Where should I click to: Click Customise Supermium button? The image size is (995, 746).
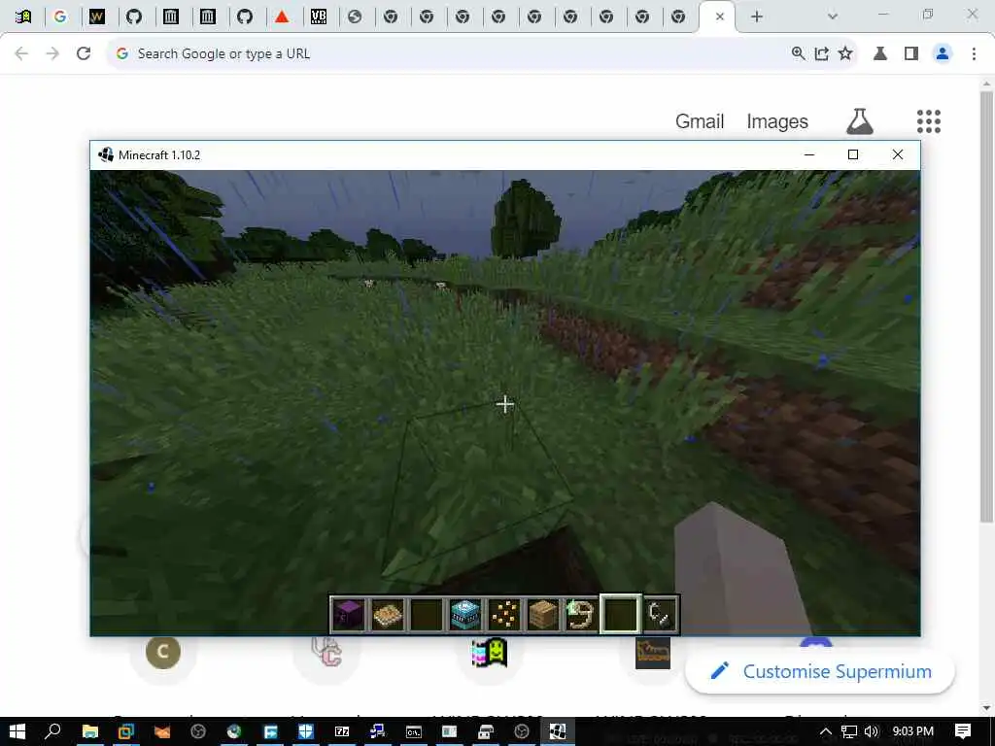pos(820,671)
